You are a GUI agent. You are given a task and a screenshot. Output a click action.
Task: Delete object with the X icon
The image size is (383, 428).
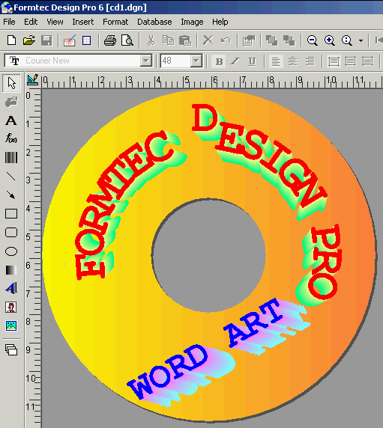coord(208,40)
